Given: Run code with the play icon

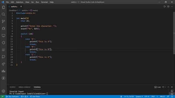Looking at the screenshot, I should click(165, 7).
